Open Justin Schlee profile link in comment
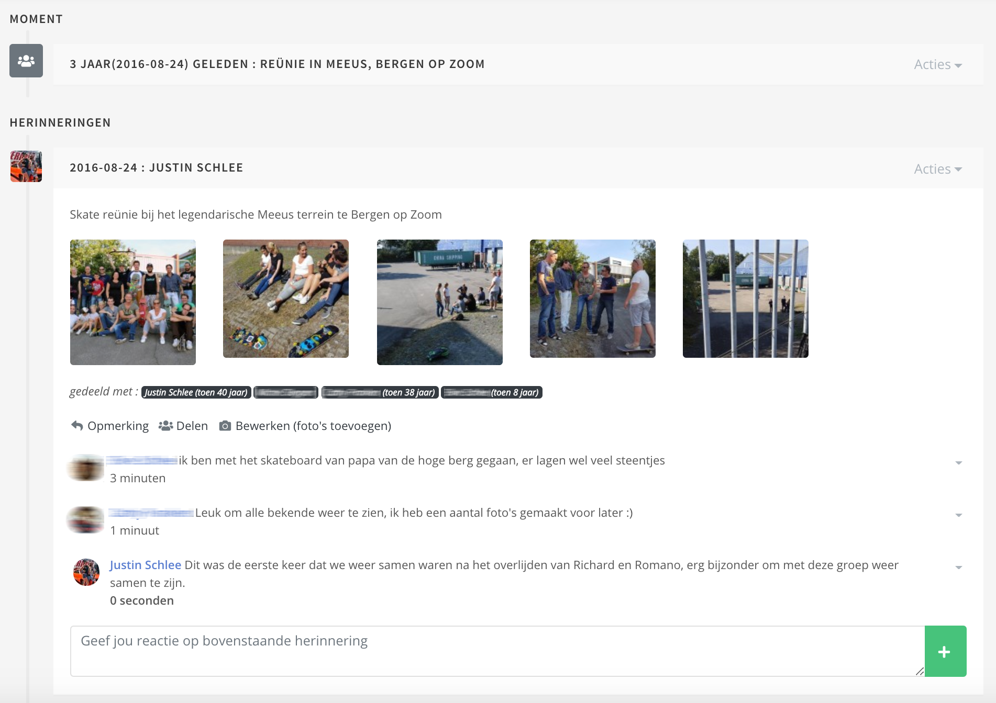The image size is (996, 703). (x=145, y=565)
